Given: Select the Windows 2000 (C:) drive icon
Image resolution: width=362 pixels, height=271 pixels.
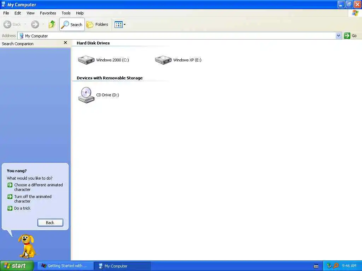Looking at the screenshot, I should 86,60.
